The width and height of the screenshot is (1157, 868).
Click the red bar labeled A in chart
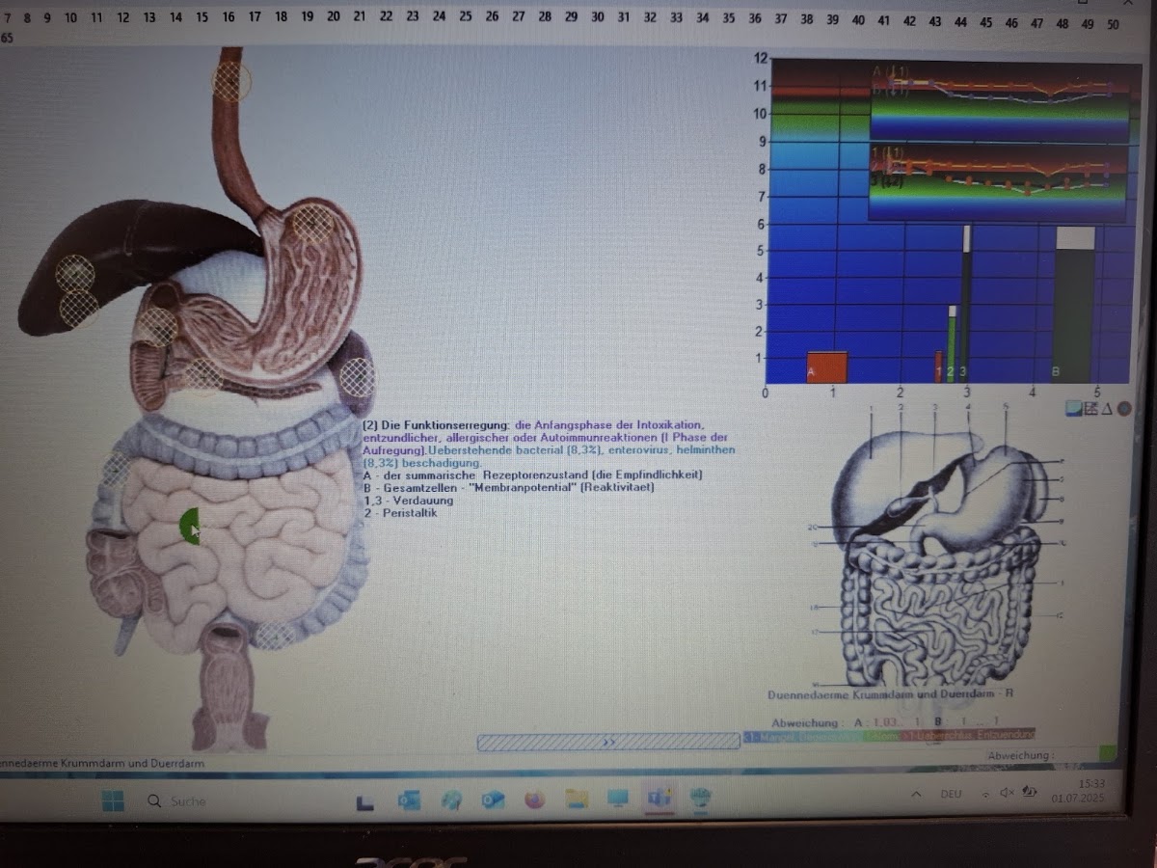826,367
